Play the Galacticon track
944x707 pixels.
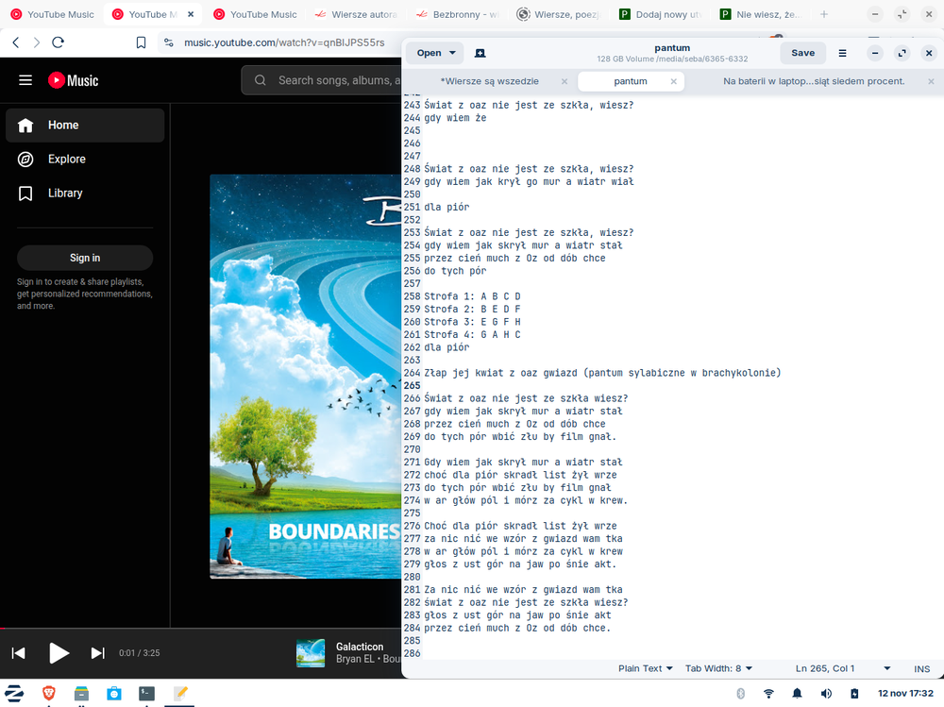(59, 652)
